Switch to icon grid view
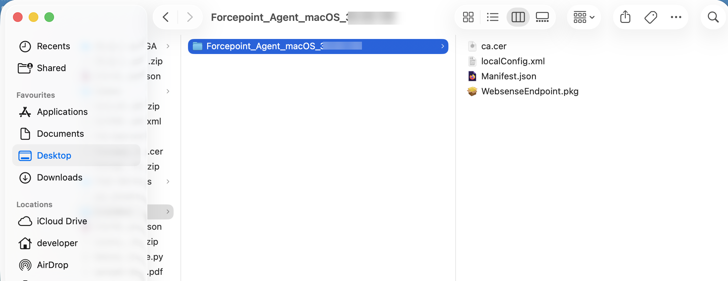Screen dimensions: 728x281 click(468, 17)
